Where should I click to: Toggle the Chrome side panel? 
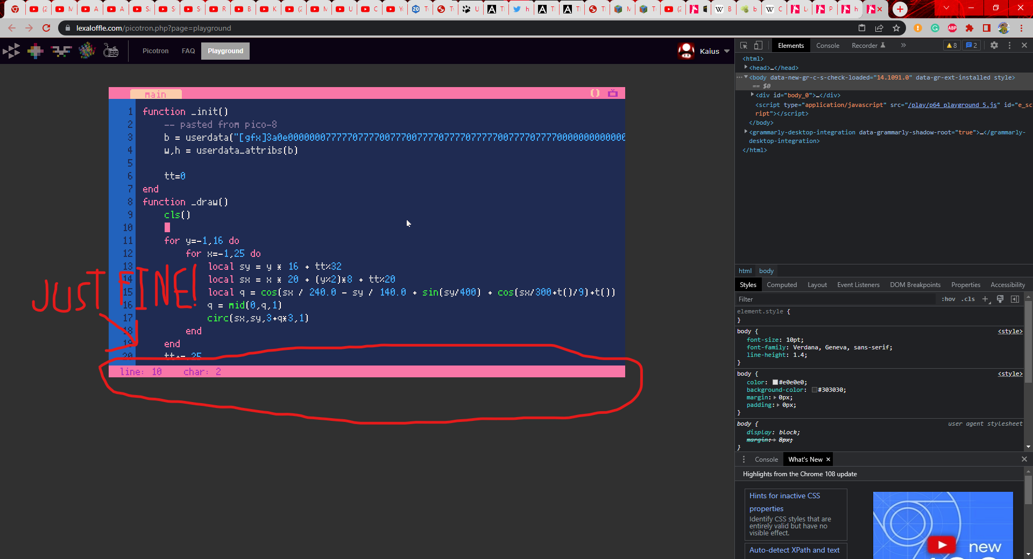(x=987, y=28)
